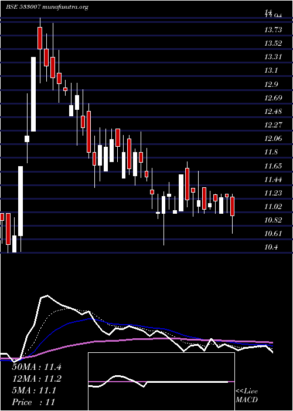Click the 13.1 price axis label

click(x=271, y=70)
